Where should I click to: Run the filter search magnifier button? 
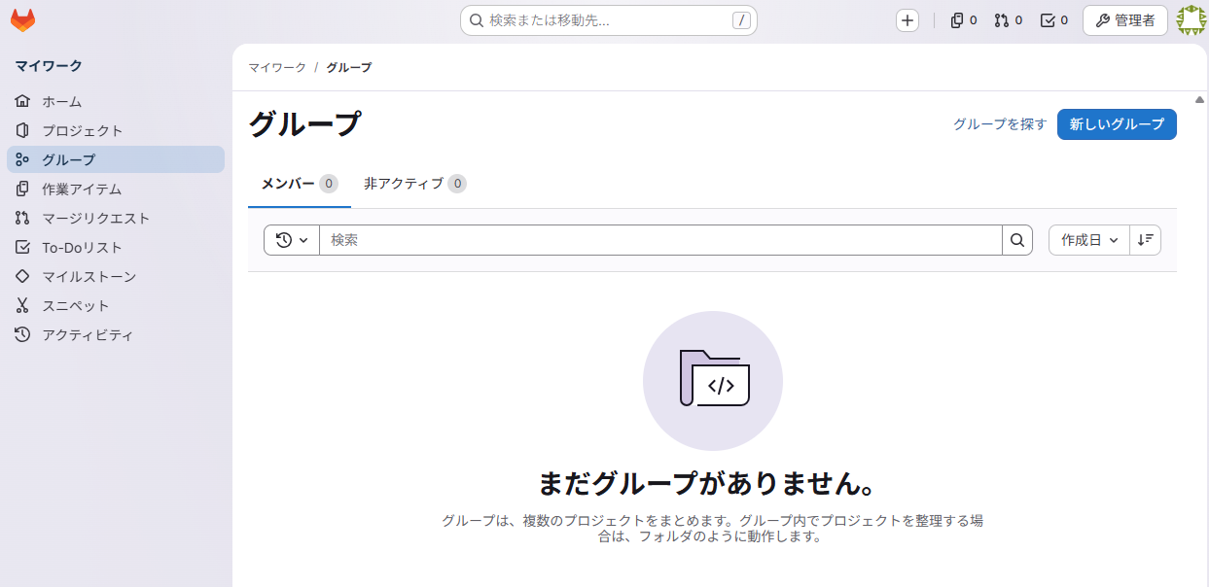pyautogui.click(x=1016, y=240)
